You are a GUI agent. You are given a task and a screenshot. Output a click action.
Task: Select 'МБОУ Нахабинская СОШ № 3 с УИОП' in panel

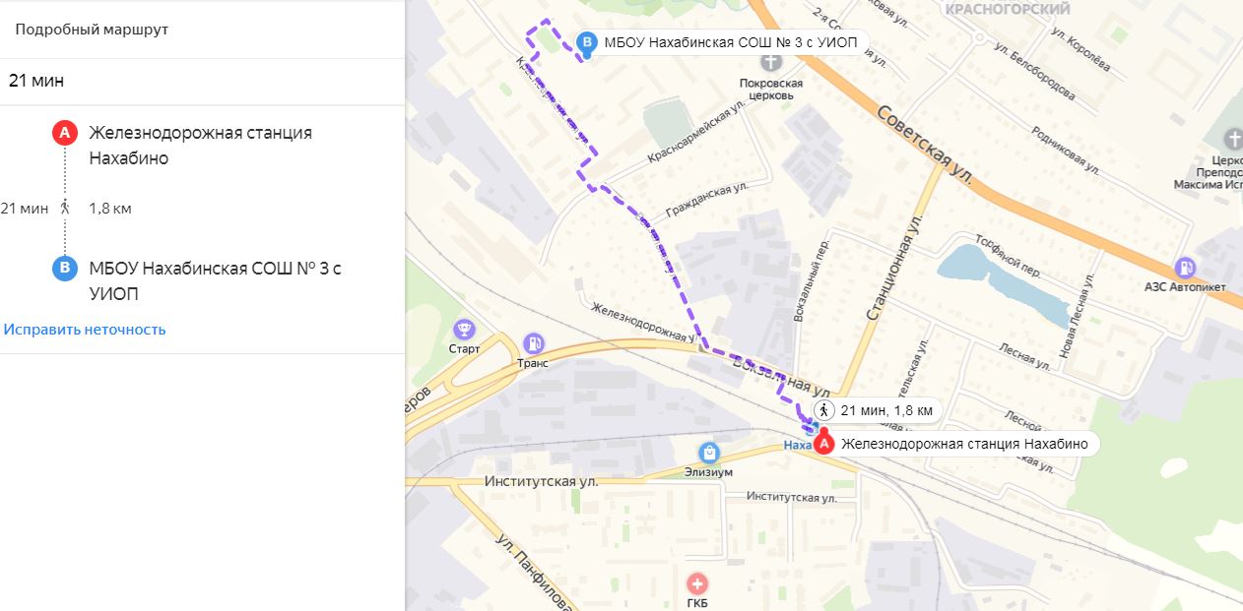tap(214, 280)
